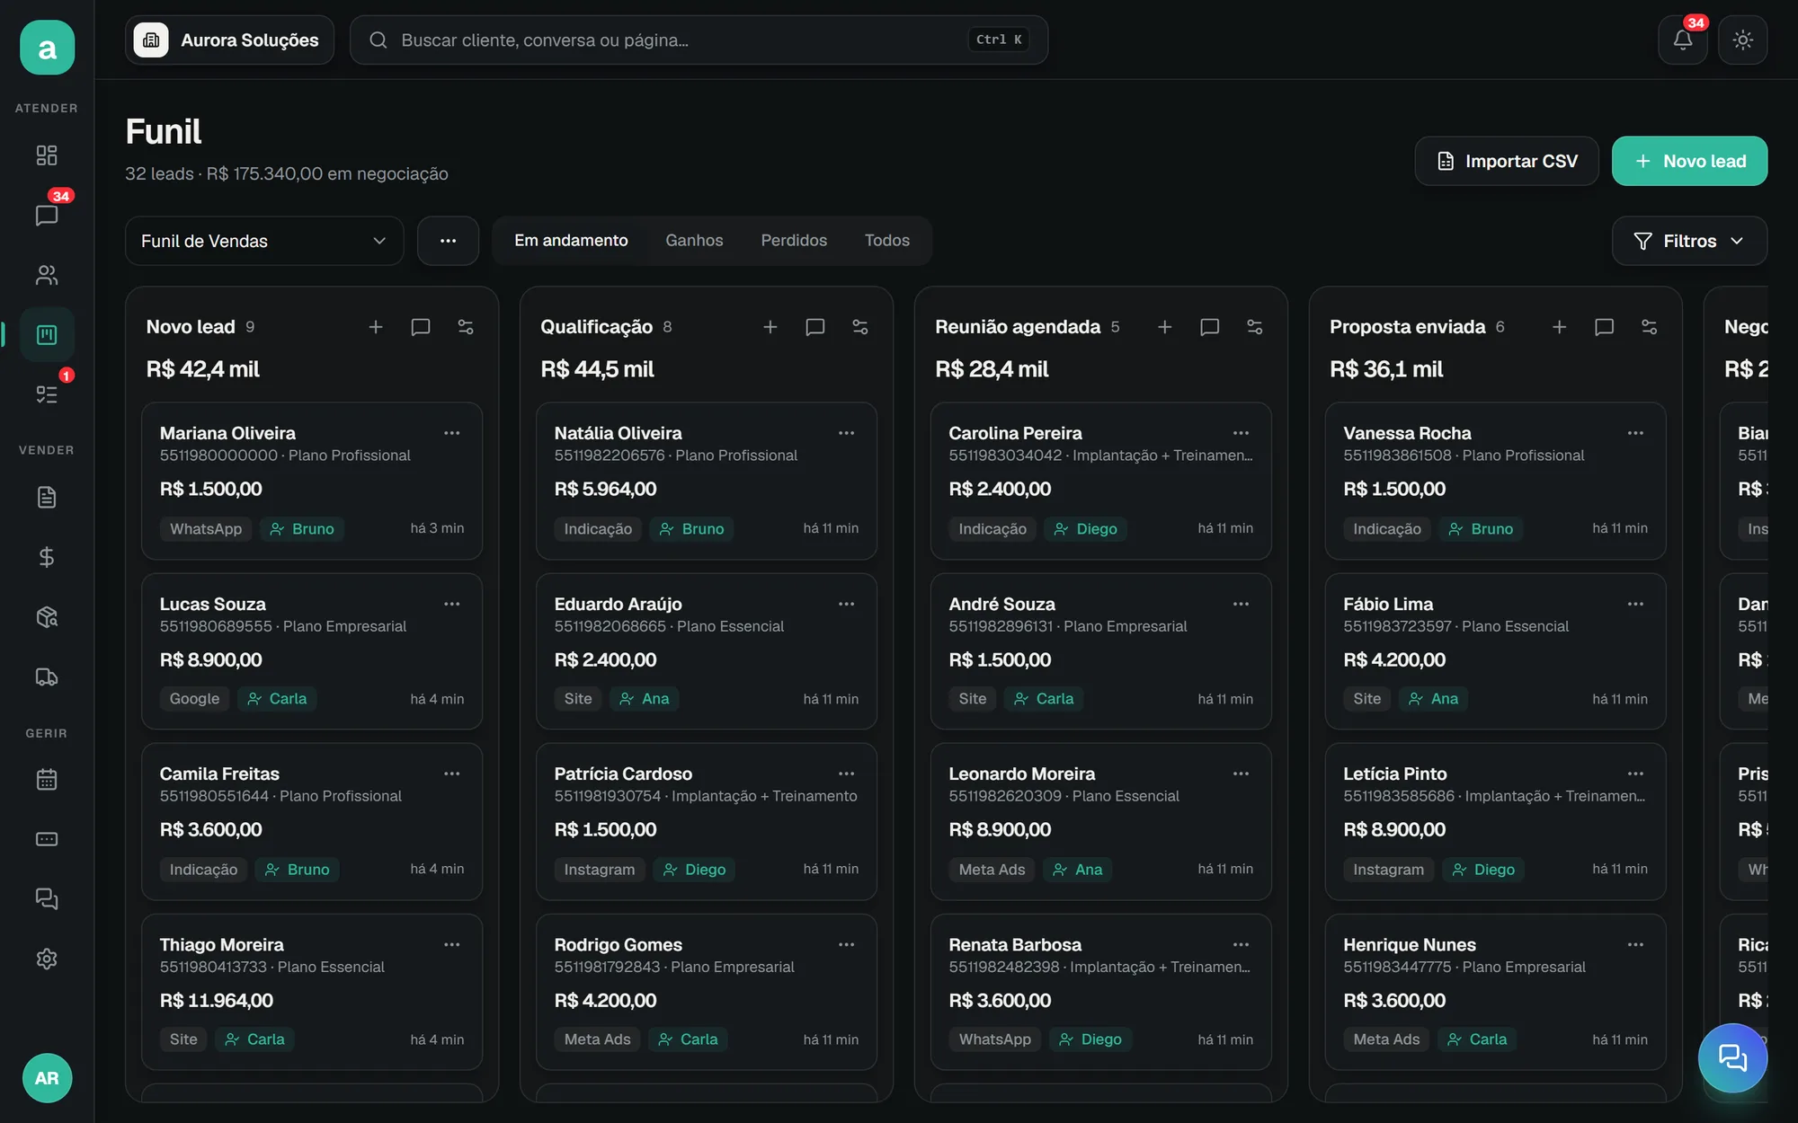Switch to the Todos tab
The image size is (1798, 1123).
(887, 241)
